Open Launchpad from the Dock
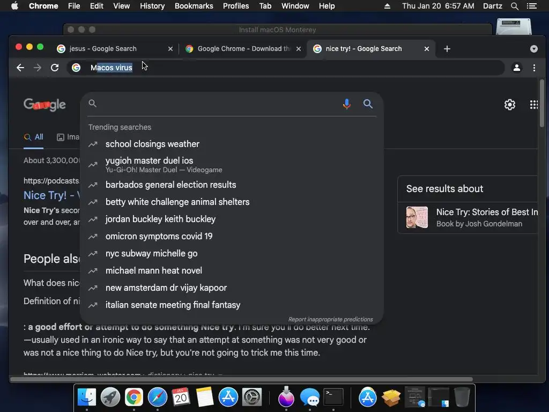Screen dimensions: 549x412 coord(110,398)
